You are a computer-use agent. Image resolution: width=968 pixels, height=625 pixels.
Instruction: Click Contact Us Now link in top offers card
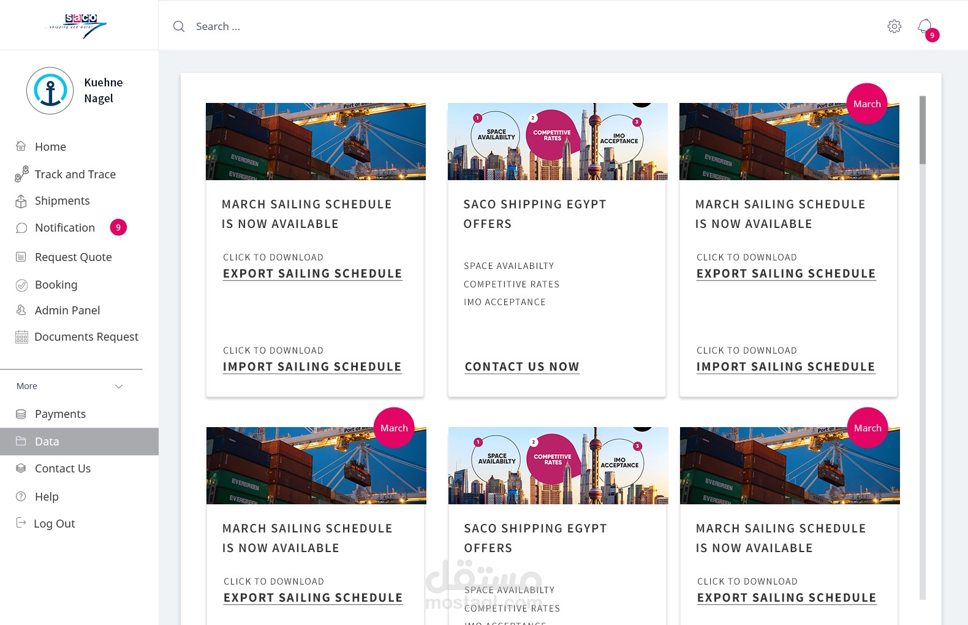(522, 366)
